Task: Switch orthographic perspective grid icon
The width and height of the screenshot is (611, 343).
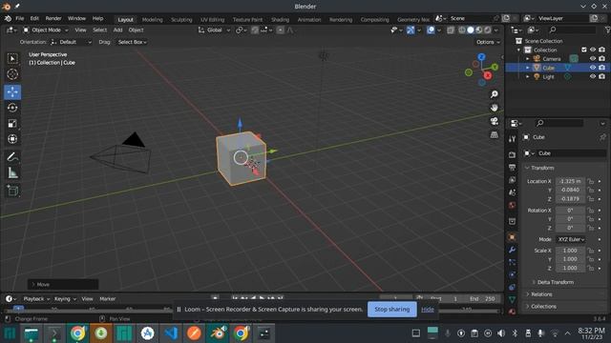Action: (495, 135)
